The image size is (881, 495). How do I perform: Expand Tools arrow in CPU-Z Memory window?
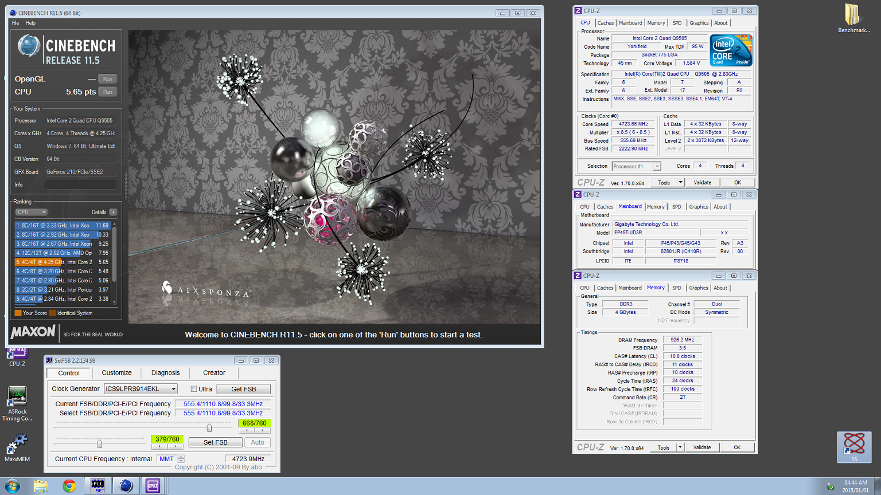pyautogui.click(x=680, y=447)
